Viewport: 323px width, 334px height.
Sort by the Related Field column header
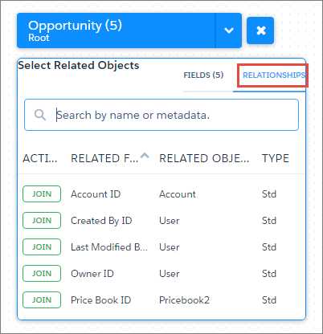coord(104,158)
